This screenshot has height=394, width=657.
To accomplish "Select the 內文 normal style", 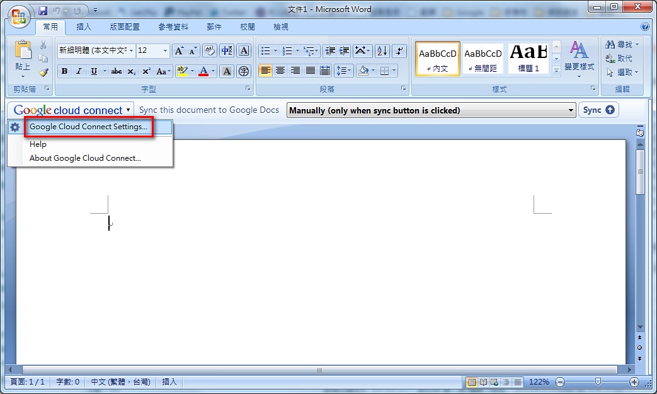I will coord(437,59).
